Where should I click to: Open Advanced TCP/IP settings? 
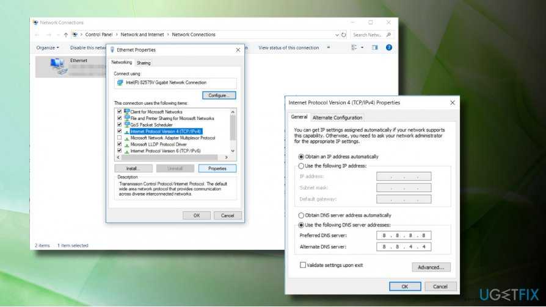click(431, 267)
